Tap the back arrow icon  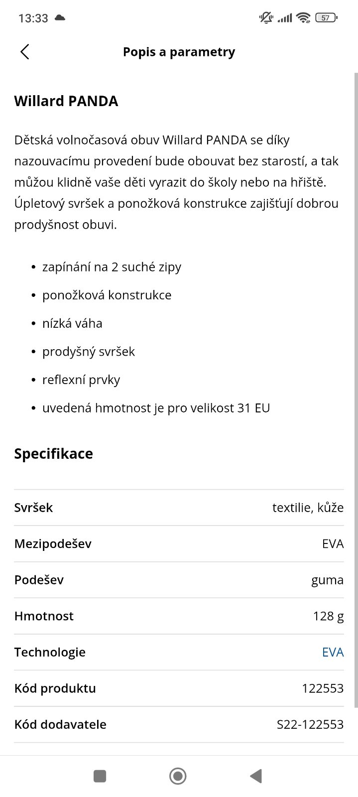pyautogui.click(x=25, y=52)
